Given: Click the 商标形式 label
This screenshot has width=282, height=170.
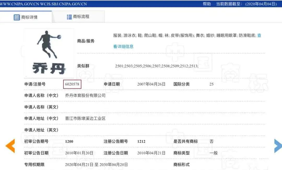Looking at the screenshot, I should pos(181,165).
